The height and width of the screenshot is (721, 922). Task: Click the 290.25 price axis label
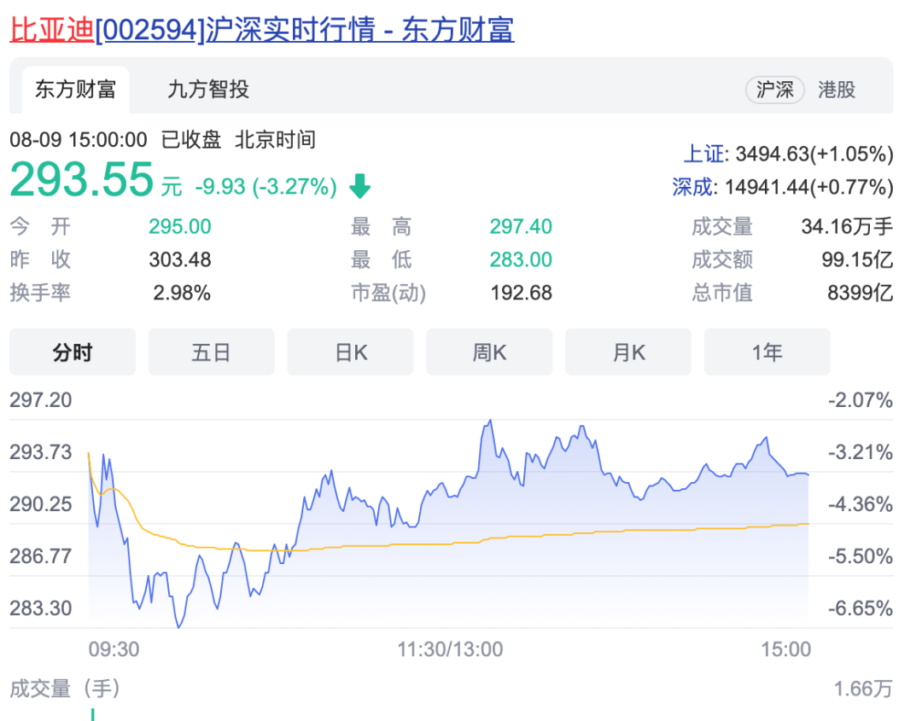click(x=41, y=504)
